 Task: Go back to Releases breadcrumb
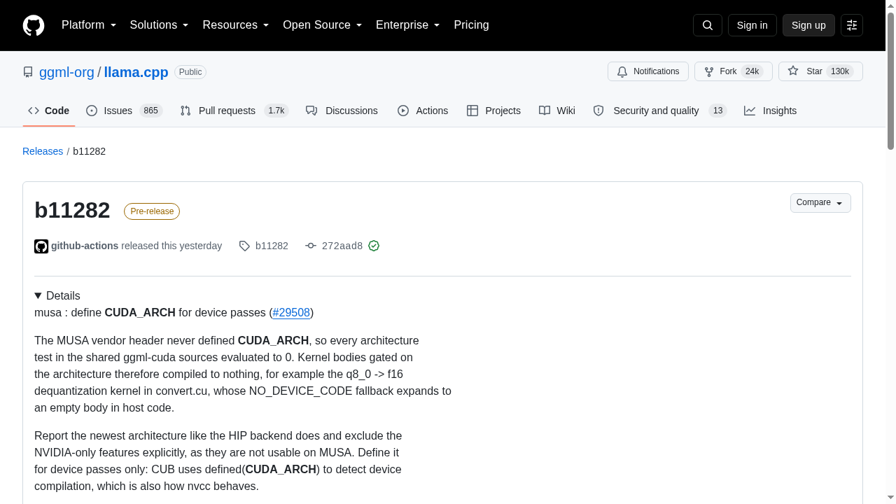tap(43, 151)
